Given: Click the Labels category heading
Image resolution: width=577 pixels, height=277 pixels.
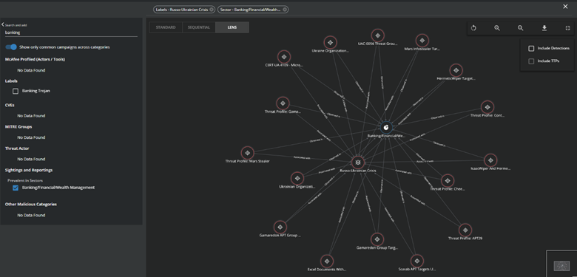Looking at the screenshot, I should click(x=11, y=81).
